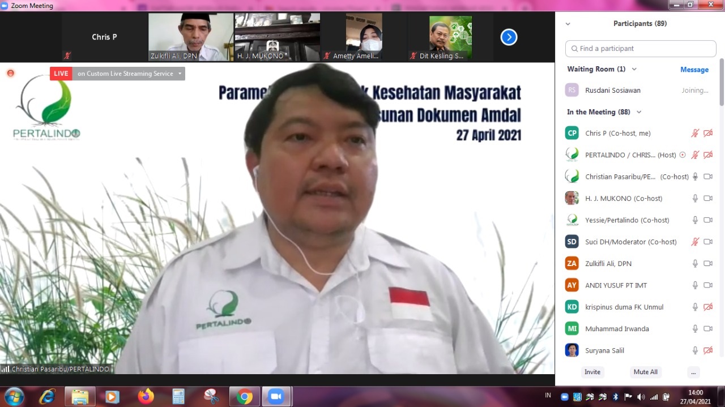Click the Mute All button

[646, 372]
